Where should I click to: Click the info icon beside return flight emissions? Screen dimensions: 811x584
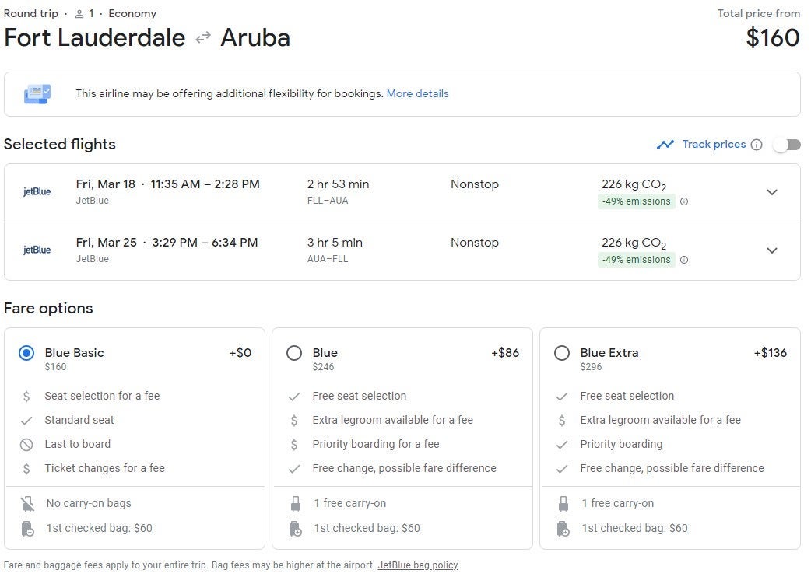[684, 260]
